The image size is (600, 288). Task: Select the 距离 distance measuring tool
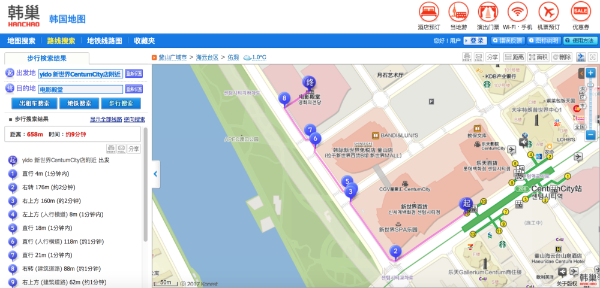[514, 57]
